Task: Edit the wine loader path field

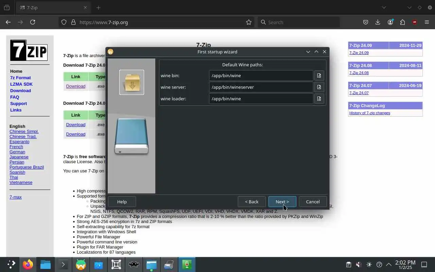Action: pyautogui.click(x=261, y=99)
